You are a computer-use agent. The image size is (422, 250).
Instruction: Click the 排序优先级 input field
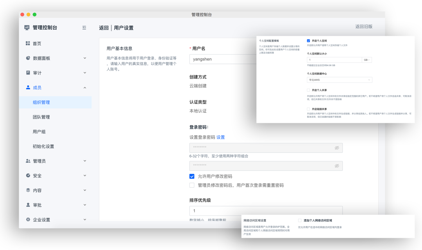pos(266,211)
